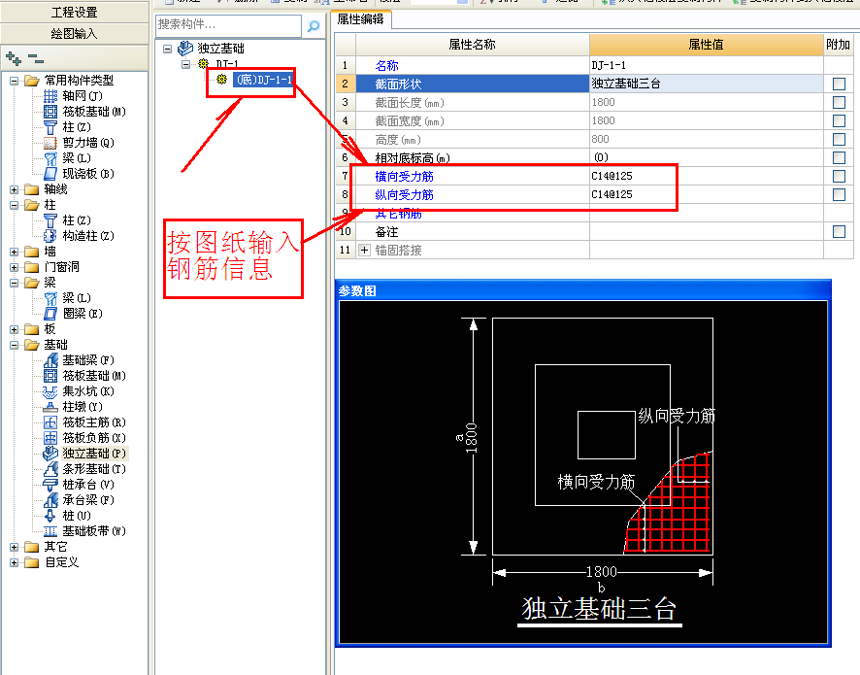
Task: Collapse the 柱 folder
Action: [15, 205]
